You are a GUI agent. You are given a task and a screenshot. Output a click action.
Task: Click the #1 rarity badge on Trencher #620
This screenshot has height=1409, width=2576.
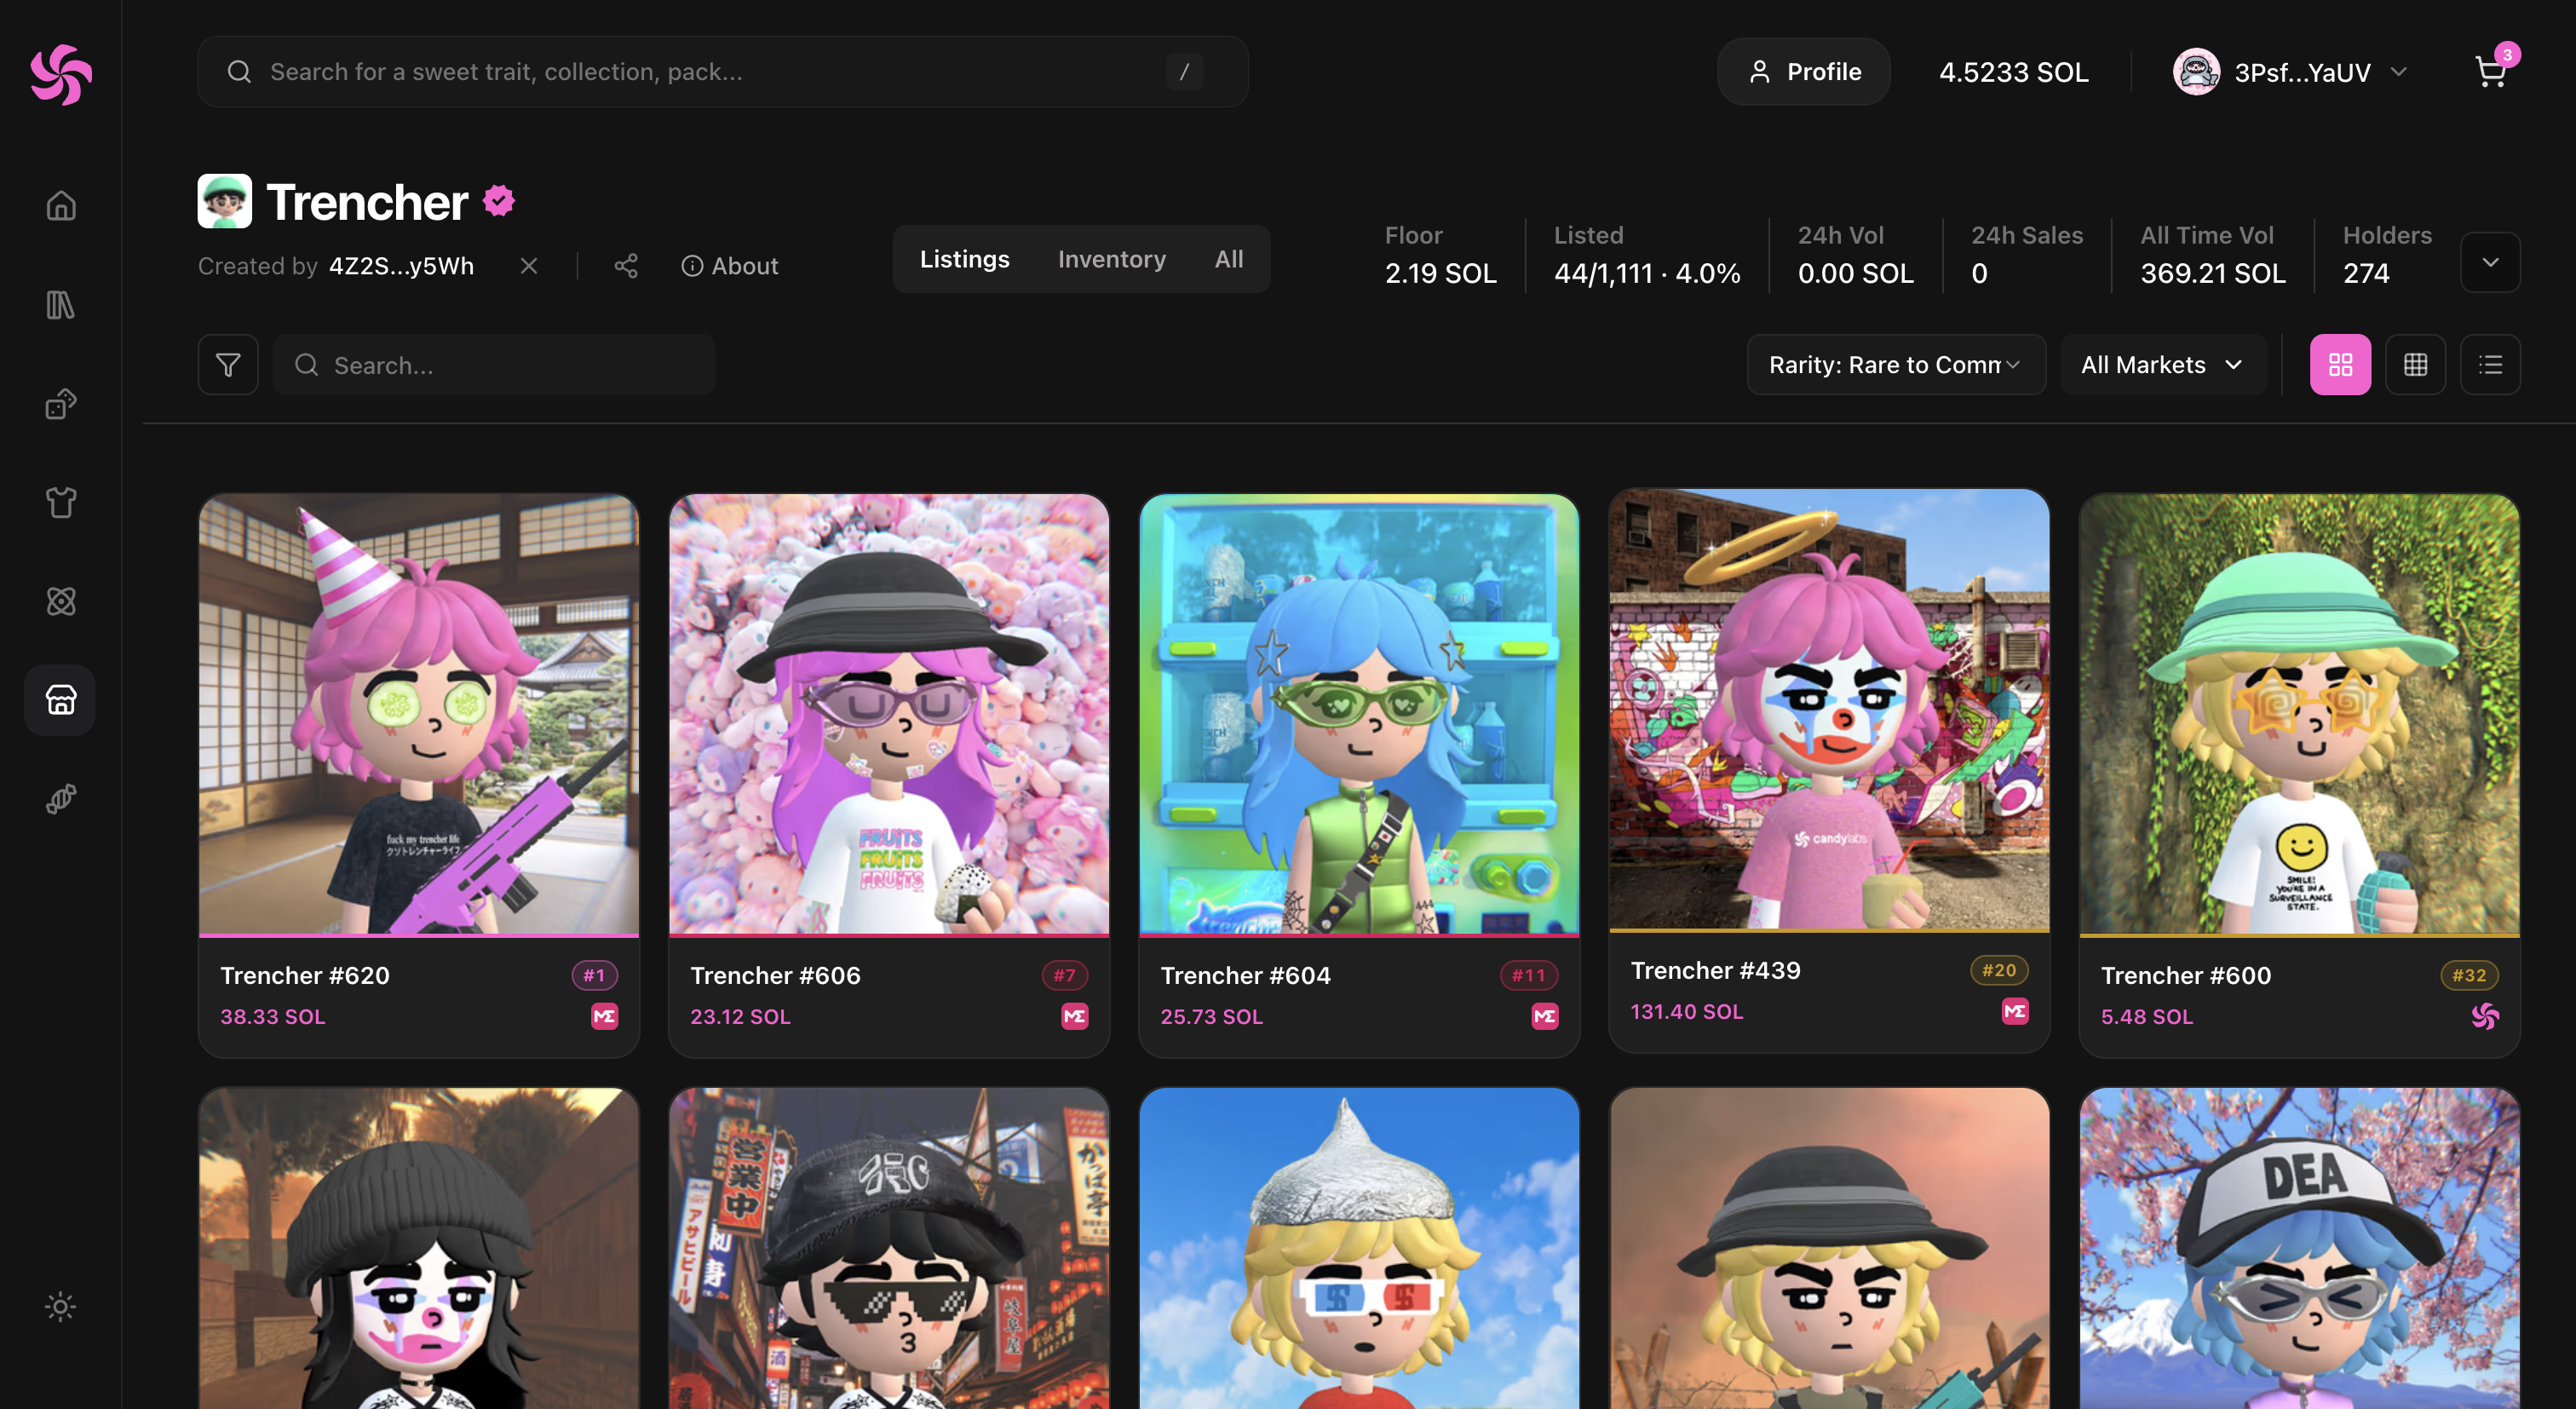click(x=595, y=975)
